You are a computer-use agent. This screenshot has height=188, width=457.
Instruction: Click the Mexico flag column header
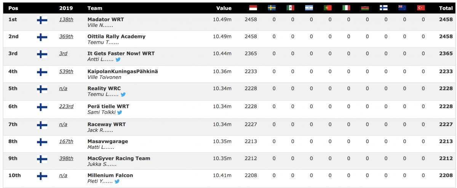tap(291, 8)
